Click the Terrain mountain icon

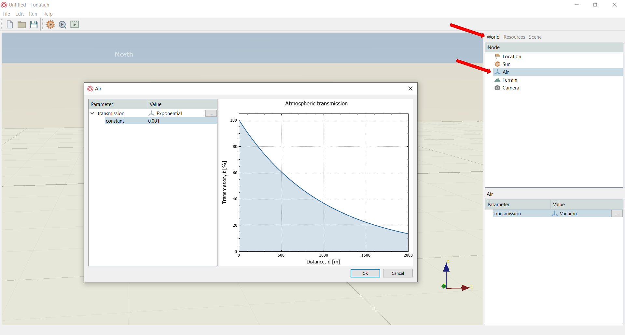click(497, 80)
